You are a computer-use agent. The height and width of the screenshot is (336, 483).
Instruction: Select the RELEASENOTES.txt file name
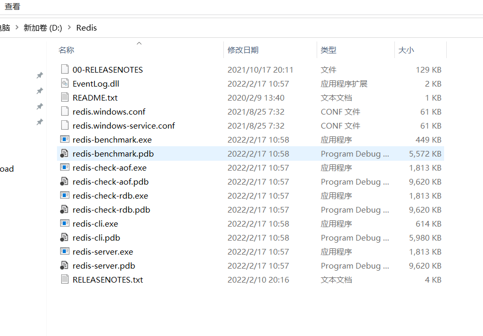108,279
